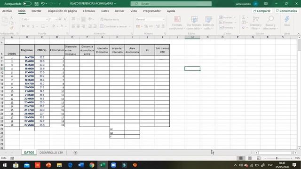Click the fill color bucket icon
The width and height of the screenshot is (301, 169).
(x=54, y=26)
